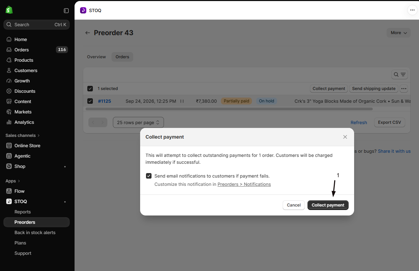This screenshot has height=271, width=419.
Task: Click the Shop channel icon
Action: click(x=9, y=166)
